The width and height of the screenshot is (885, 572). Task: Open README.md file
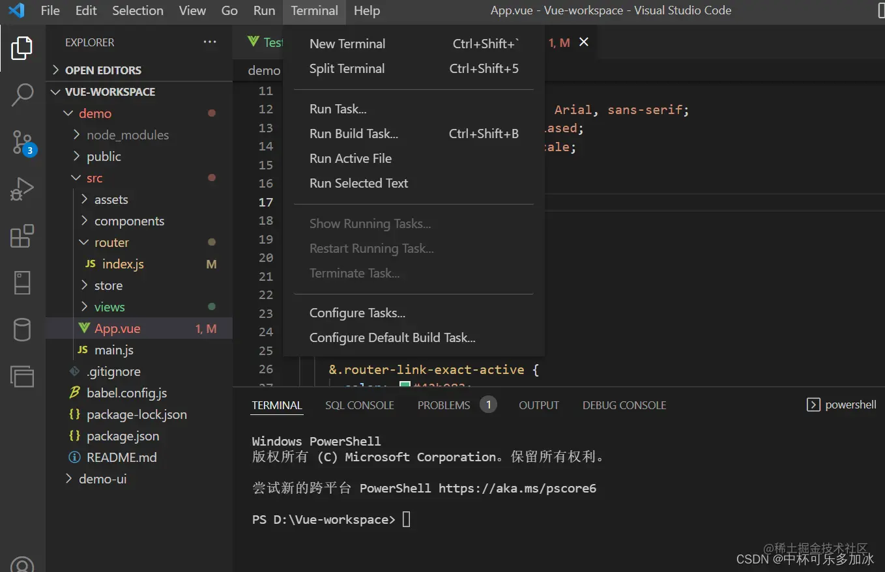[122, 457]
